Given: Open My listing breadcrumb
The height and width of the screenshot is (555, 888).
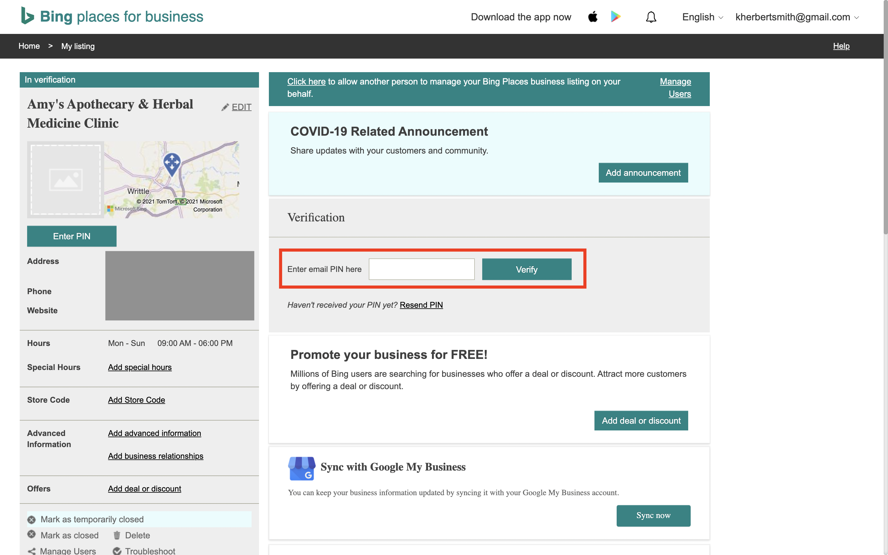Looking at the screenshot, I should (78, 46).
